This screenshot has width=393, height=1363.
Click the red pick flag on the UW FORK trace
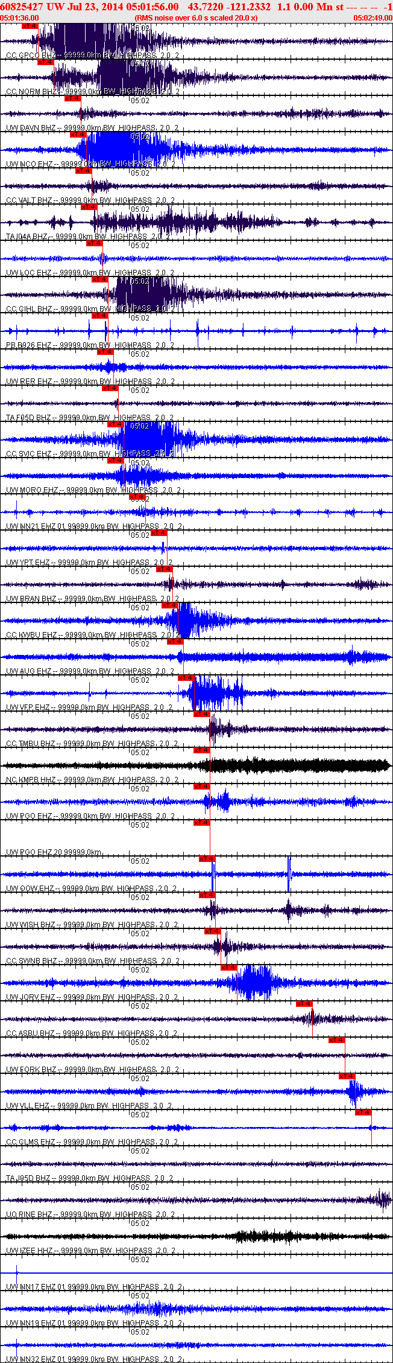(337, 1040)
